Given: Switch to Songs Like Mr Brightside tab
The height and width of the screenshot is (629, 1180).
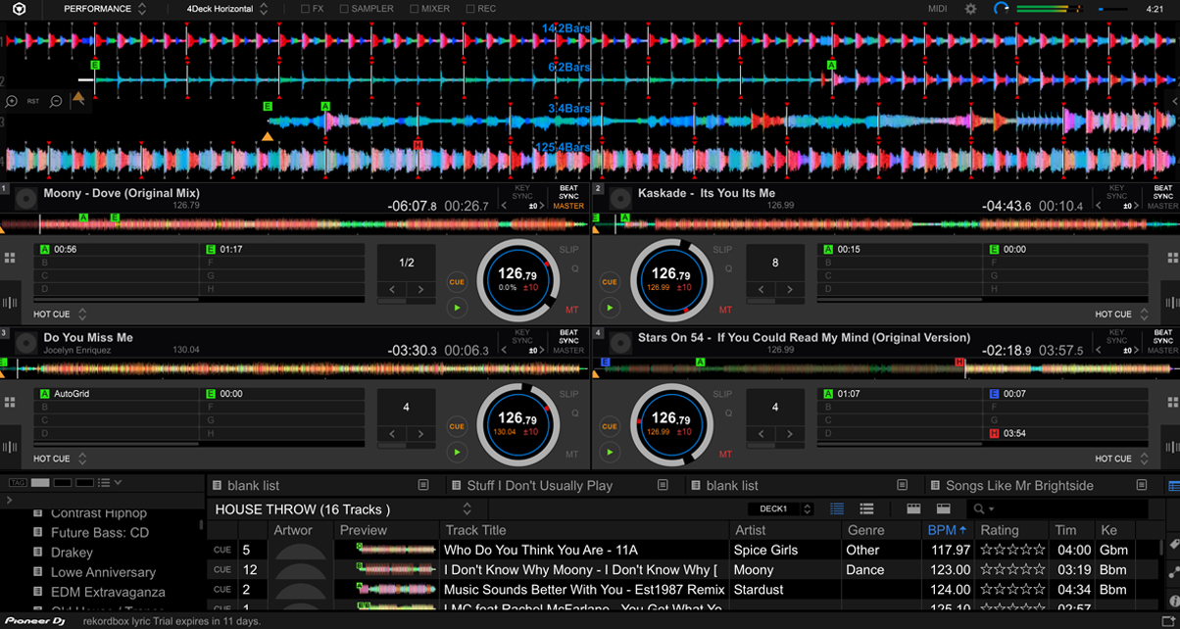Looking at the screenshot, I should click(x=1019, y=486).
